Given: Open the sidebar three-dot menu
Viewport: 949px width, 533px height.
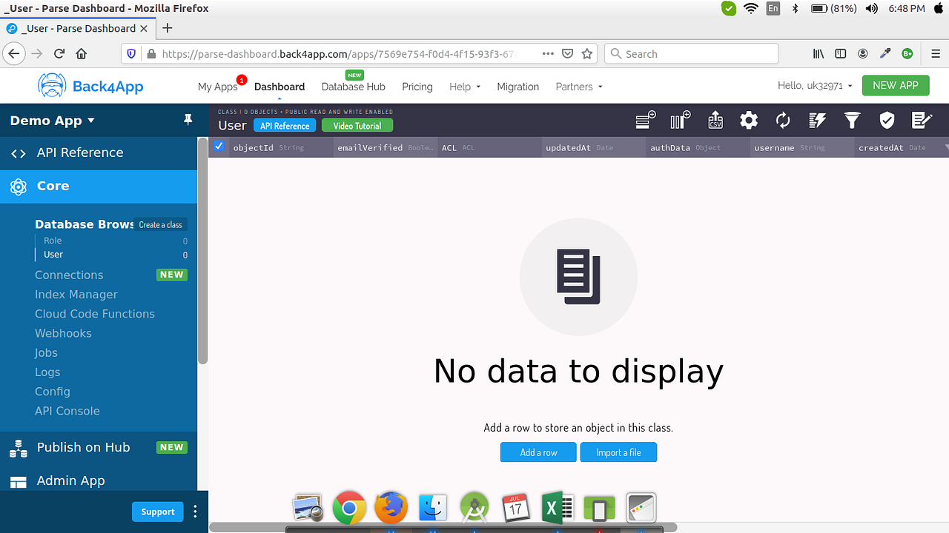Looking at the screenshot, I should (195, 512).
